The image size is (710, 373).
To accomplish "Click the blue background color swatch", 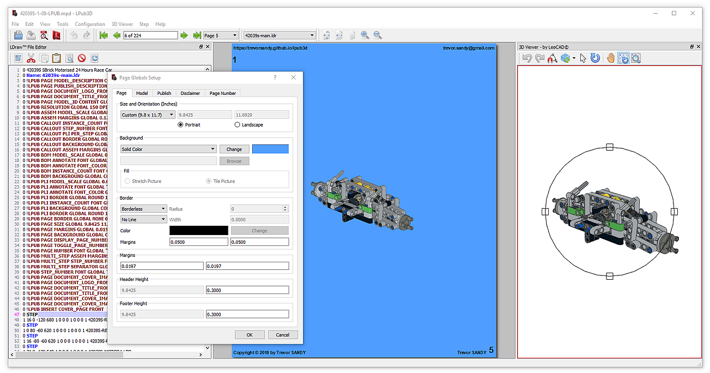I will tap(270, 149).
